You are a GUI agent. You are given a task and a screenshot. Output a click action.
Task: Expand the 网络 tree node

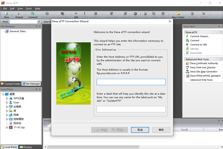7,115
